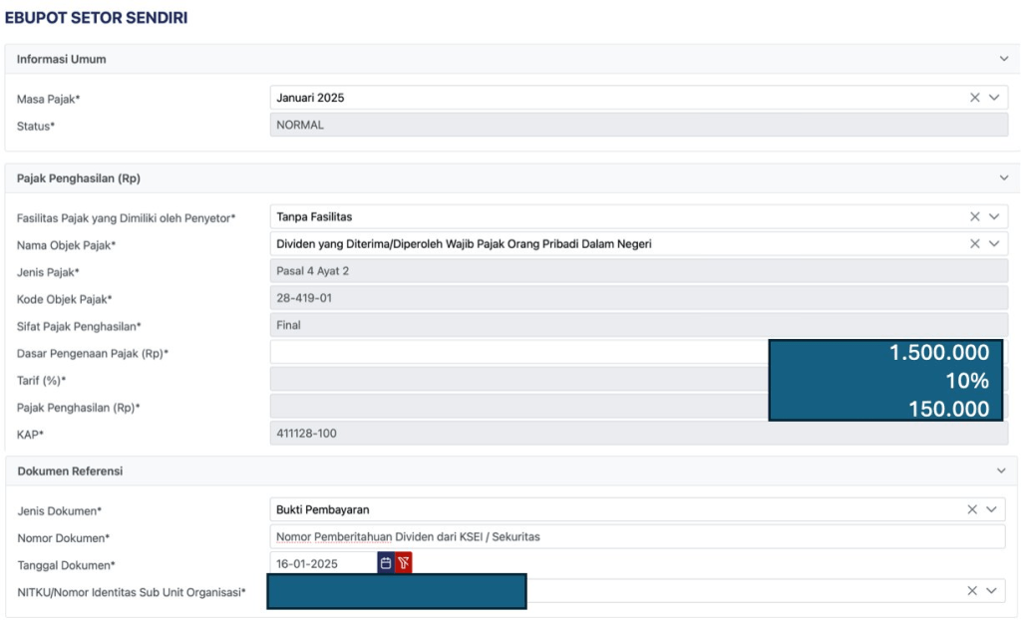Image resolution: width=1021 pixels, height=623 pixels.
Task: Click the Nomor Dokumen input field
Action: click(638, 537)
